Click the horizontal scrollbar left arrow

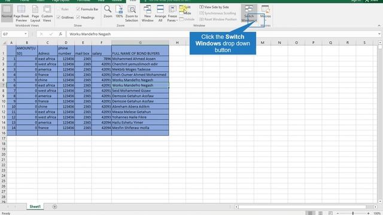pyautogui.click(x=236, y=207)
